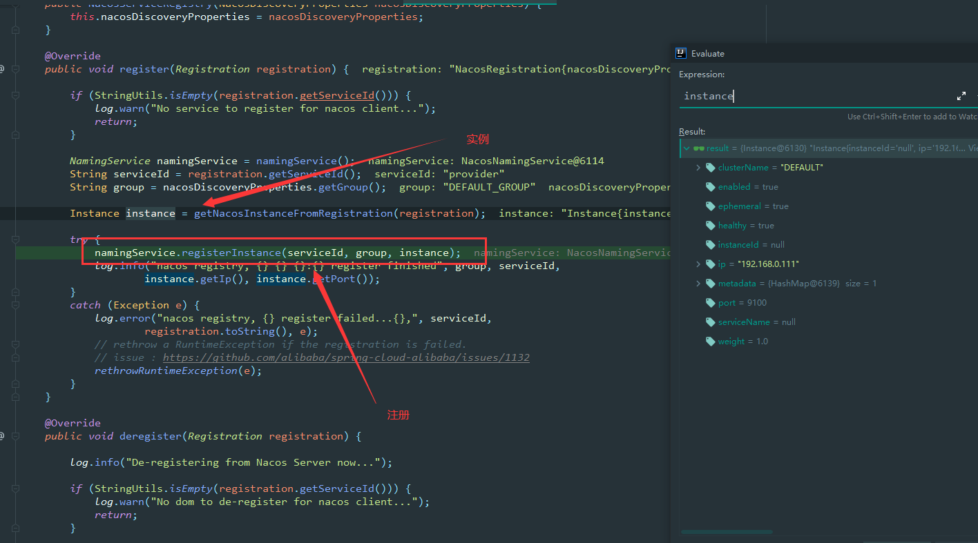Click the override gutter icon beside deregister method
This screenshot has width=978, height=543.
(x=2, y=436)
